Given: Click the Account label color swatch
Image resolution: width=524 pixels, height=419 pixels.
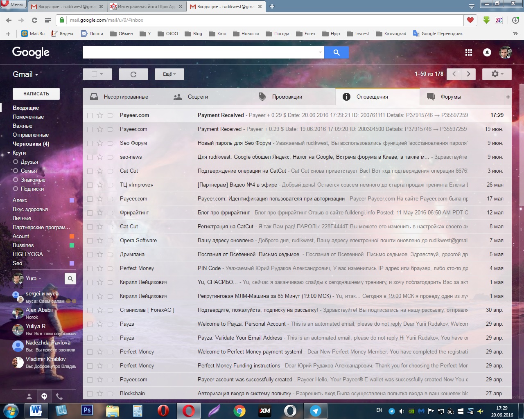Looking at the screenshot, I should [72, 237].
